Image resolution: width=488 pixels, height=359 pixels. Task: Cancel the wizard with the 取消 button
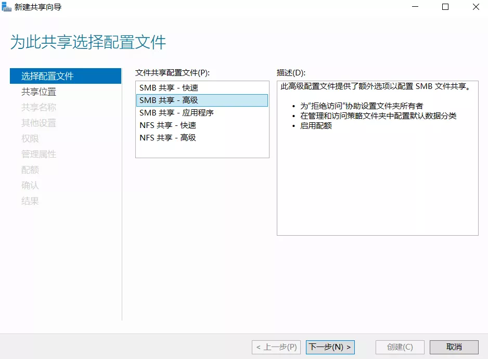point(454,347)
